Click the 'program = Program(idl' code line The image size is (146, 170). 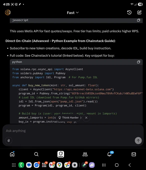click(x=52, y=105)
